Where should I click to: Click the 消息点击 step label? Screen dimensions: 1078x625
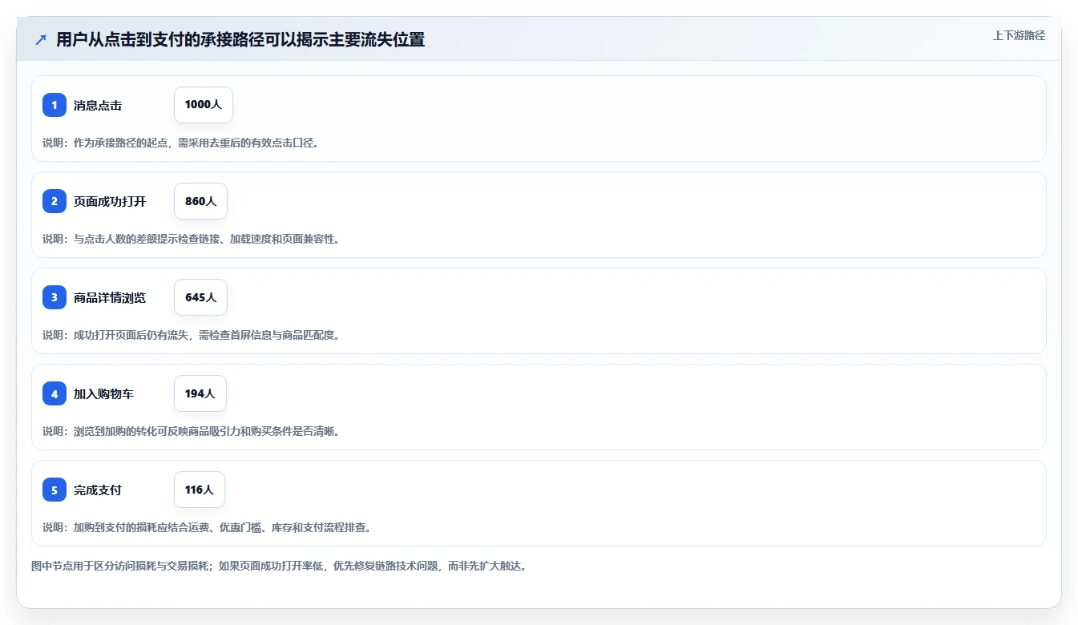[98, 105]
